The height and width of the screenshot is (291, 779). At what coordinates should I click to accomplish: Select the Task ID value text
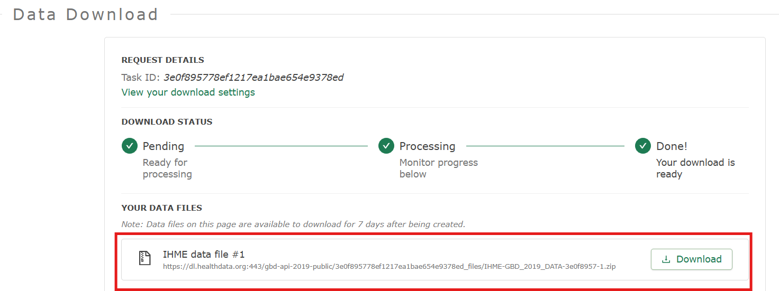(253, 78)
